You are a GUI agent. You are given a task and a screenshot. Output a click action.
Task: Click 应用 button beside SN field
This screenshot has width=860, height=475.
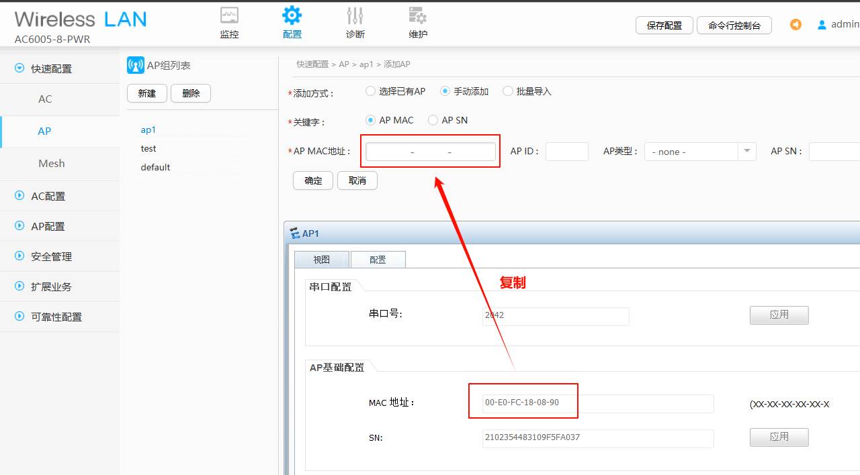(779, 437)
